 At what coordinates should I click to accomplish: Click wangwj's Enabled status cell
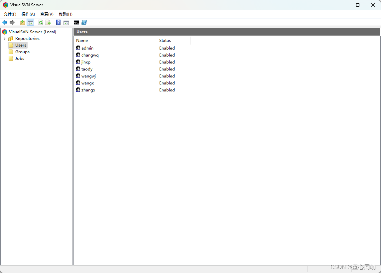[x=167, y=76]
